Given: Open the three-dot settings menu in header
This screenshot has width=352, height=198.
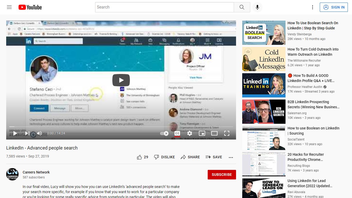Looking at the screenshot, I should click(313, 7).
